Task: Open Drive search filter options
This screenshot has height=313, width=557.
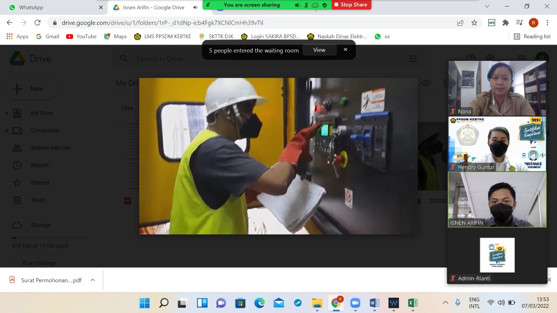Action: pos(413,59)
